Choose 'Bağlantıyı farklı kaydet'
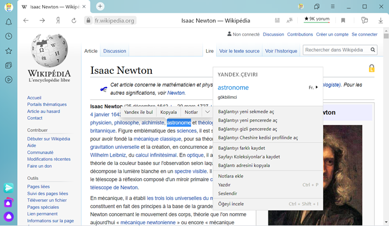Screen dimensions: 389x226 268,148
